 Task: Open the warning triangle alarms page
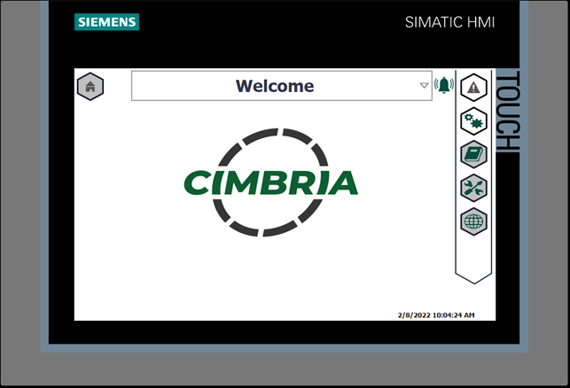473,87
